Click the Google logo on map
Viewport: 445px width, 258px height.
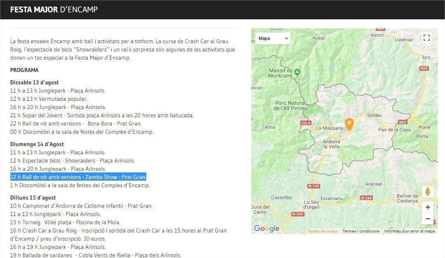click(267, 228)
